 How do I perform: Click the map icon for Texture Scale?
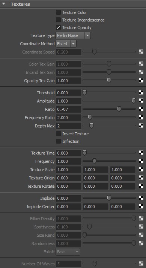click(141, 169)
